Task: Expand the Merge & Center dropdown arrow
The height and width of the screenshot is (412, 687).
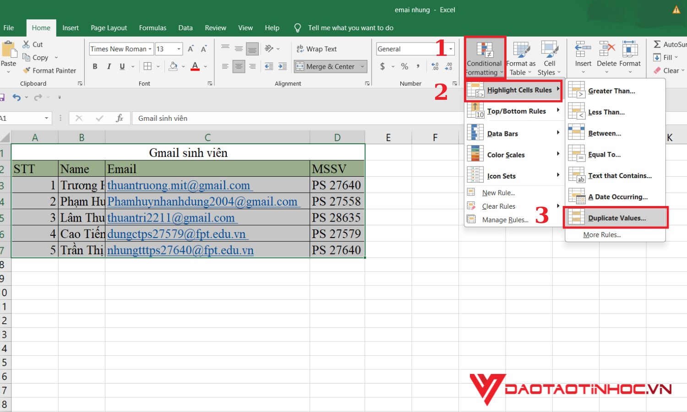Action: point(362,66)
